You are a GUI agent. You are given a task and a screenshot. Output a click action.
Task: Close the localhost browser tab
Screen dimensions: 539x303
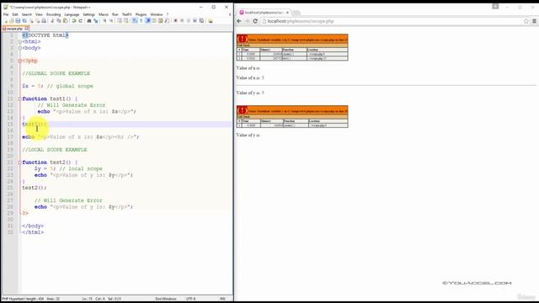287,13
